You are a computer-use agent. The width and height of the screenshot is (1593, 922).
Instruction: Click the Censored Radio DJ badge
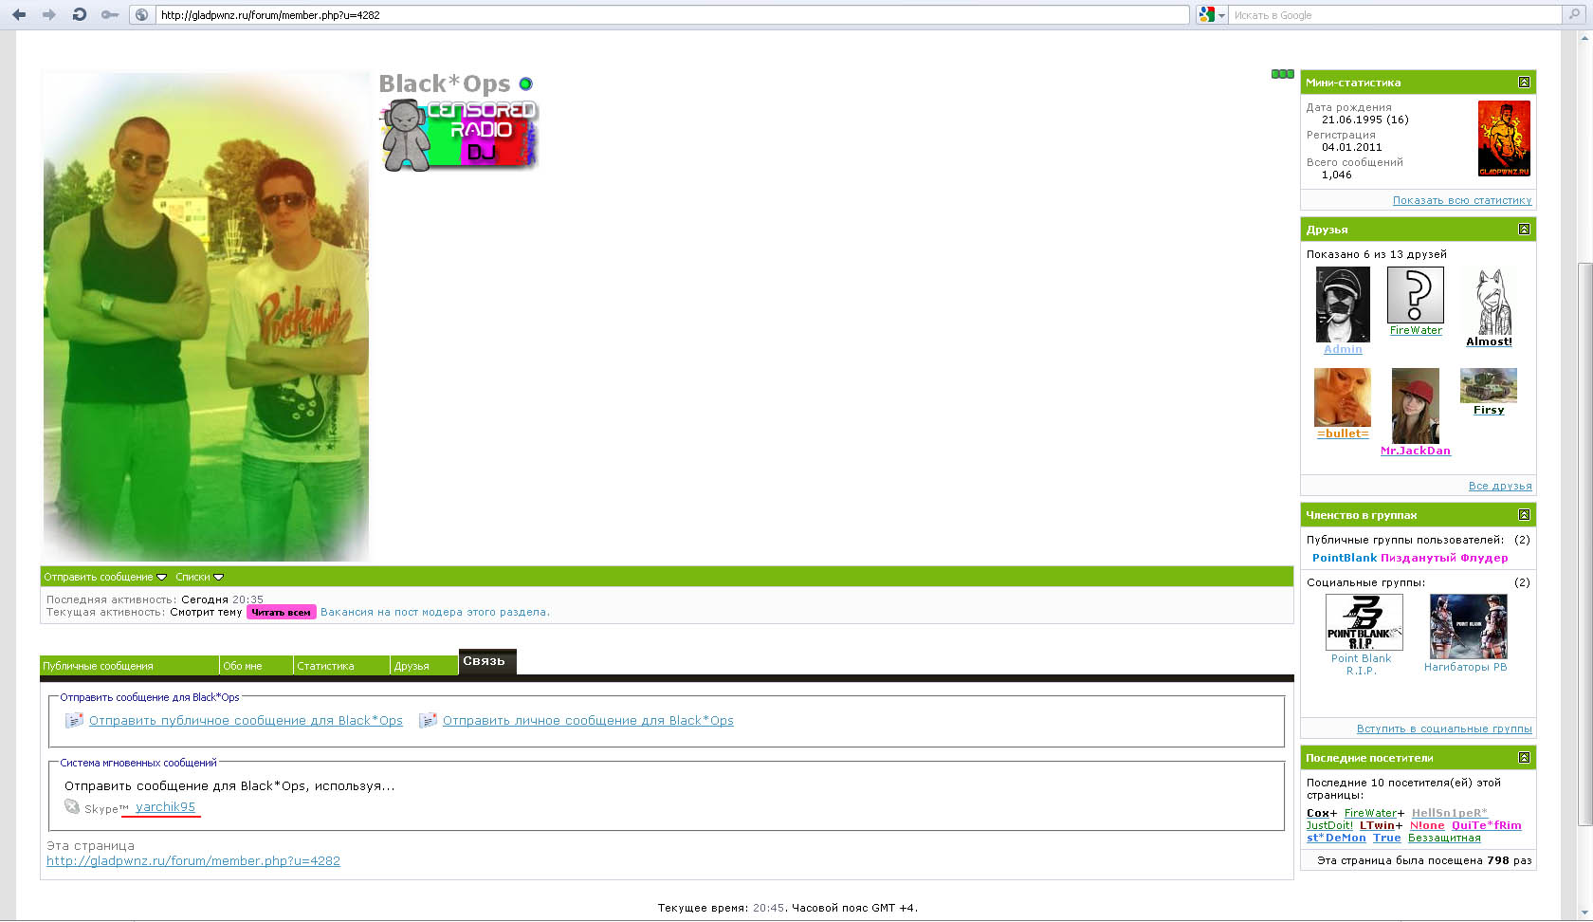(x=459, y=136)
